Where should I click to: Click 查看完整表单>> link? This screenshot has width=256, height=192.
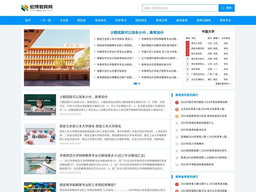pos(223,84)
